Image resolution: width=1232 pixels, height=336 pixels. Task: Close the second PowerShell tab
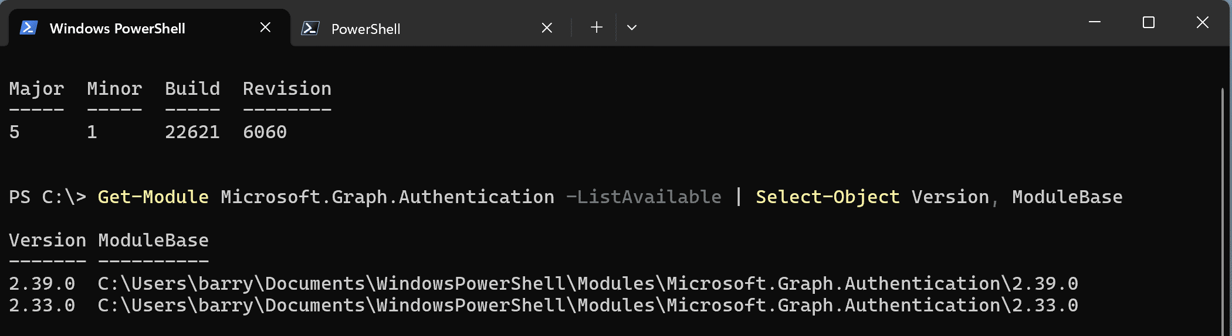coord(547,28)
